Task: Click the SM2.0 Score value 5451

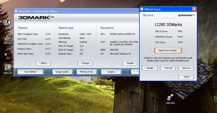Action: (180, 31)
